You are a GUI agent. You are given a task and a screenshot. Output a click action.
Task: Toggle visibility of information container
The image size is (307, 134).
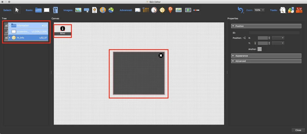coord(6,25)
